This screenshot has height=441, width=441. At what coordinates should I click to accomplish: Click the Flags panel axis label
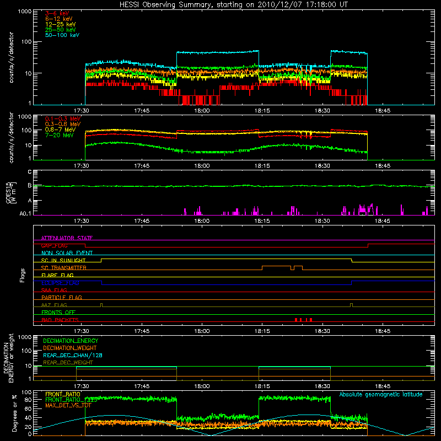[x=23, y=275]
